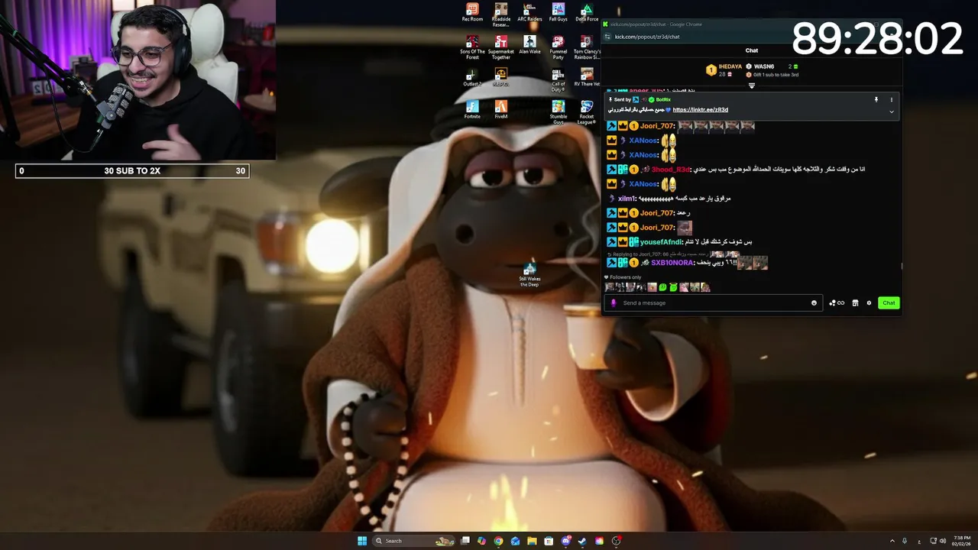This screenshot has width=978, height=550.
Task: Click the microphone icon in chat input
Action: (x=613, y=303)
